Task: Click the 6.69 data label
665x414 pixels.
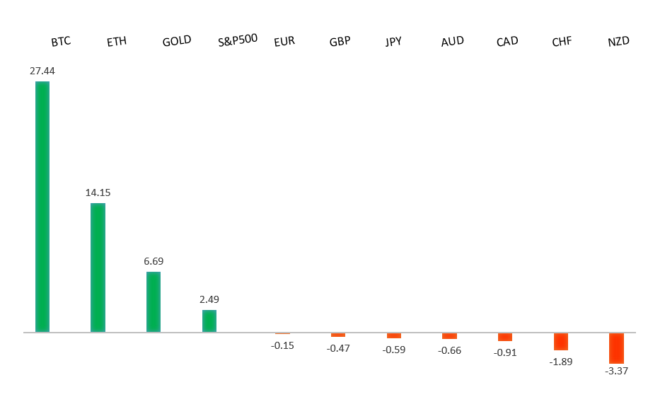Action: (x=154, y=261)
